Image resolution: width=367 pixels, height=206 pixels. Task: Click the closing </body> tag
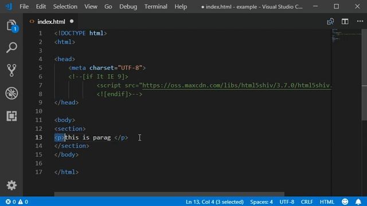coord(67,154)
